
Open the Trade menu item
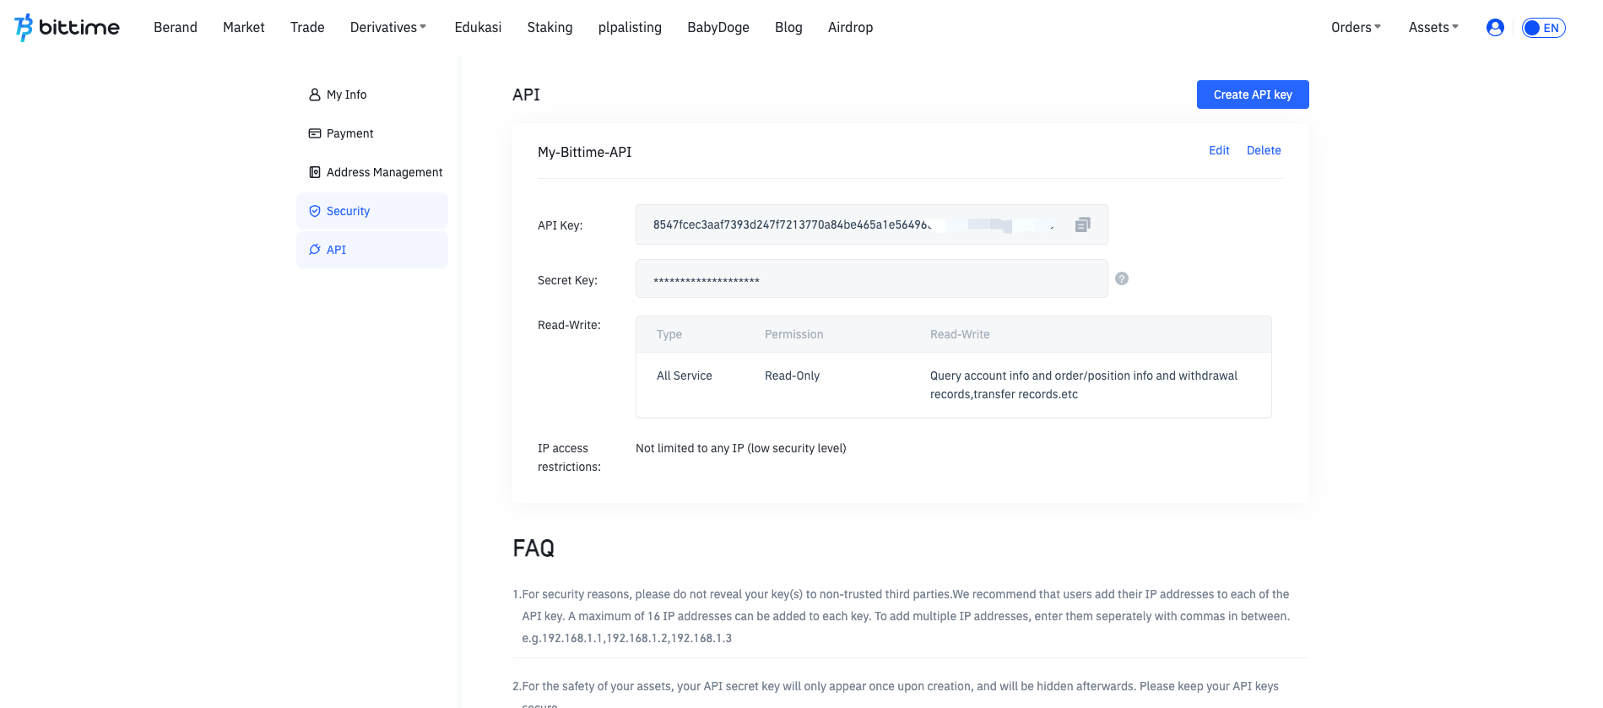coord(307,27)
